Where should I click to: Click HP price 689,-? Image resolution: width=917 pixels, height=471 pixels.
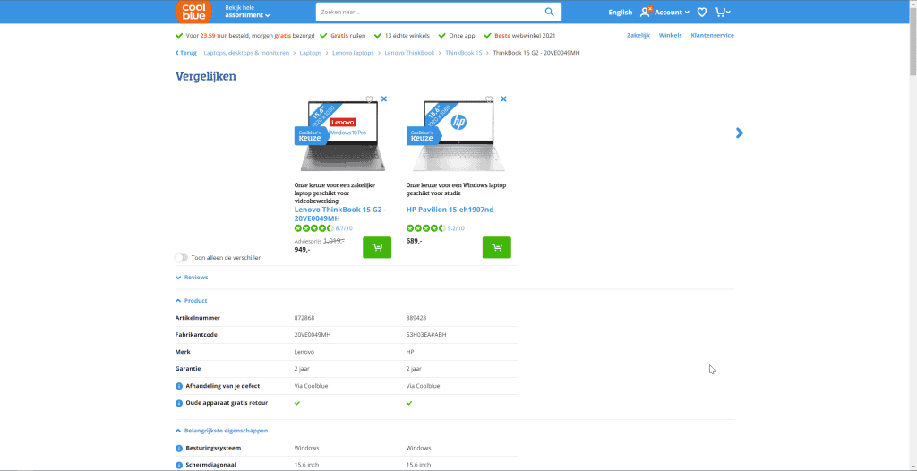point(414,241)
